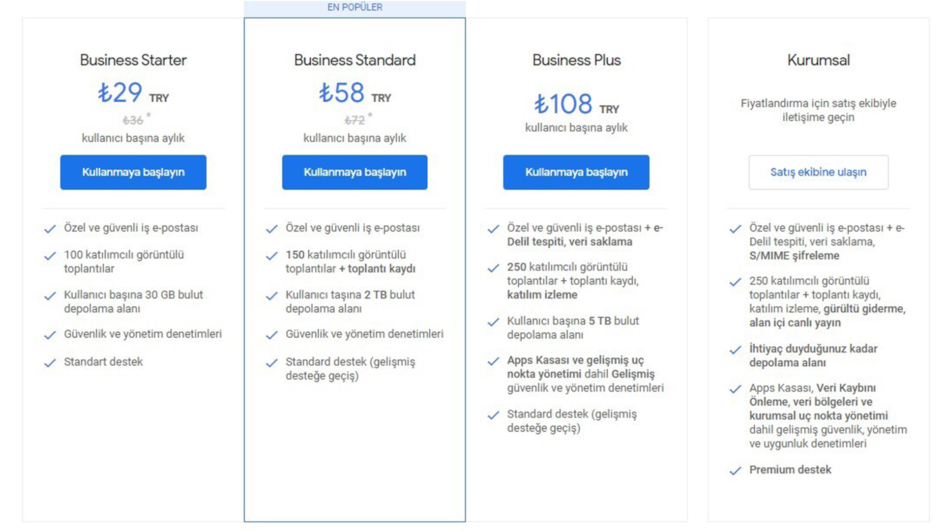
Task: Click checkmark next to 'İhtiyaç duyduğunuz kadar depolama'
Action: (x=735, y=350)
